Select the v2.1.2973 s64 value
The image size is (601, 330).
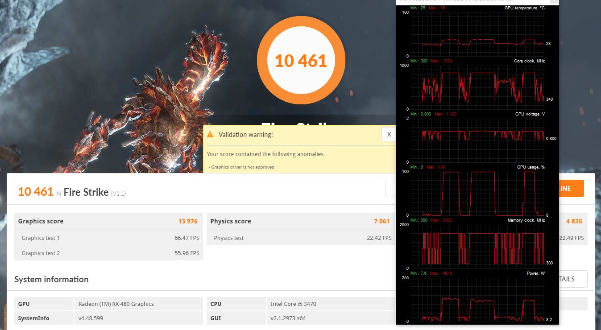288,318
